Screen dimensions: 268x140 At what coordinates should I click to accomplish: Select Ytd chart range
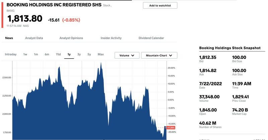click(x=58, y=54)
